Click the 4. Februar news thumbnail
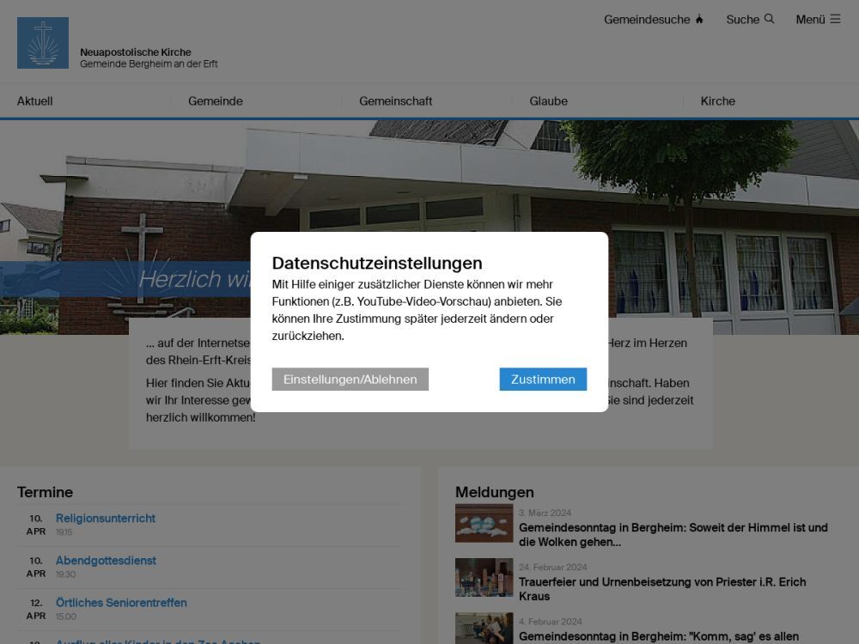 click(x=484, y=628)
